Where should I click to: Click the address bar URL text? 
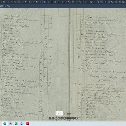pyautogui.click(x=5, y=6)
